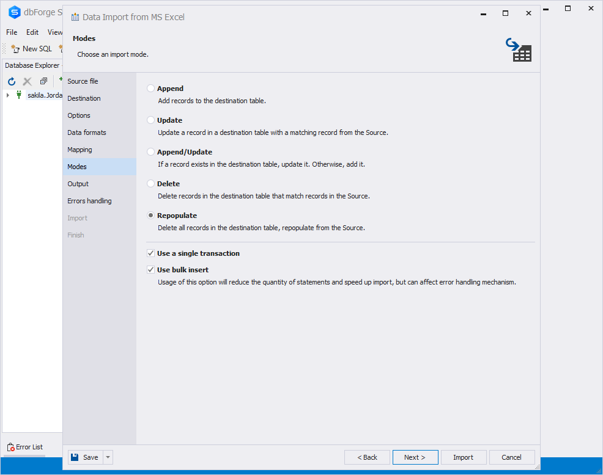Screen dimensions: 603x475
Task: Click the Error List icon
Action: (x=11, y=447)
